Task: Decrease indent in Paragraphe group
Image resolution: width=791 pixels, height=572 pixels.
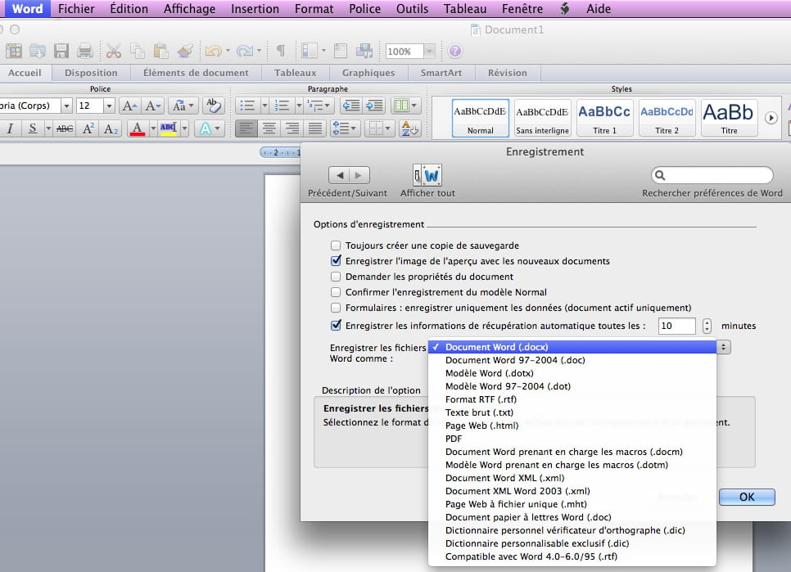Action: tap(350, 106)
